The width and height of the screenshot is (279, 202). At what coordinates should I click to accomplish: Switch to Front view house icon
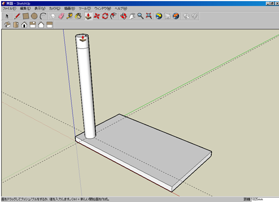[24, 25]
